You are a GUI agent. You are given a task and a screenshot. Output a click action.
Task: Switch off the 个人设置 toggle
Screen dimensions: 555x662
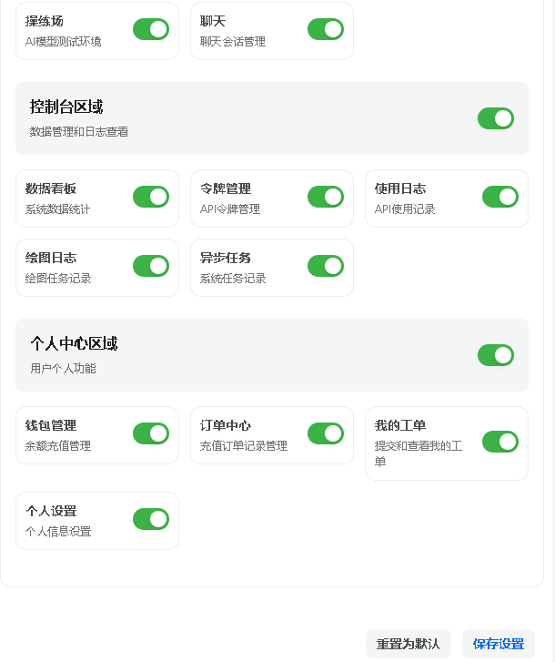point(151,519)
